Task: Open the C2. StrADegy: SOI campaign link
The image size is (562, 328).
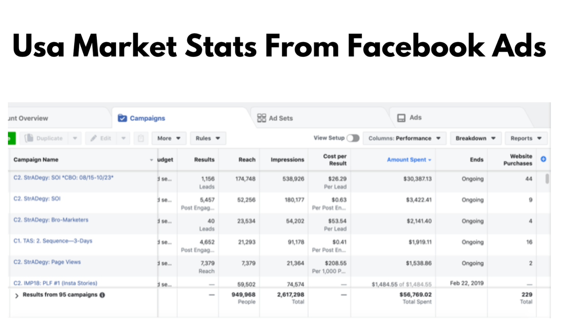Action: click(x=37, y=199)
